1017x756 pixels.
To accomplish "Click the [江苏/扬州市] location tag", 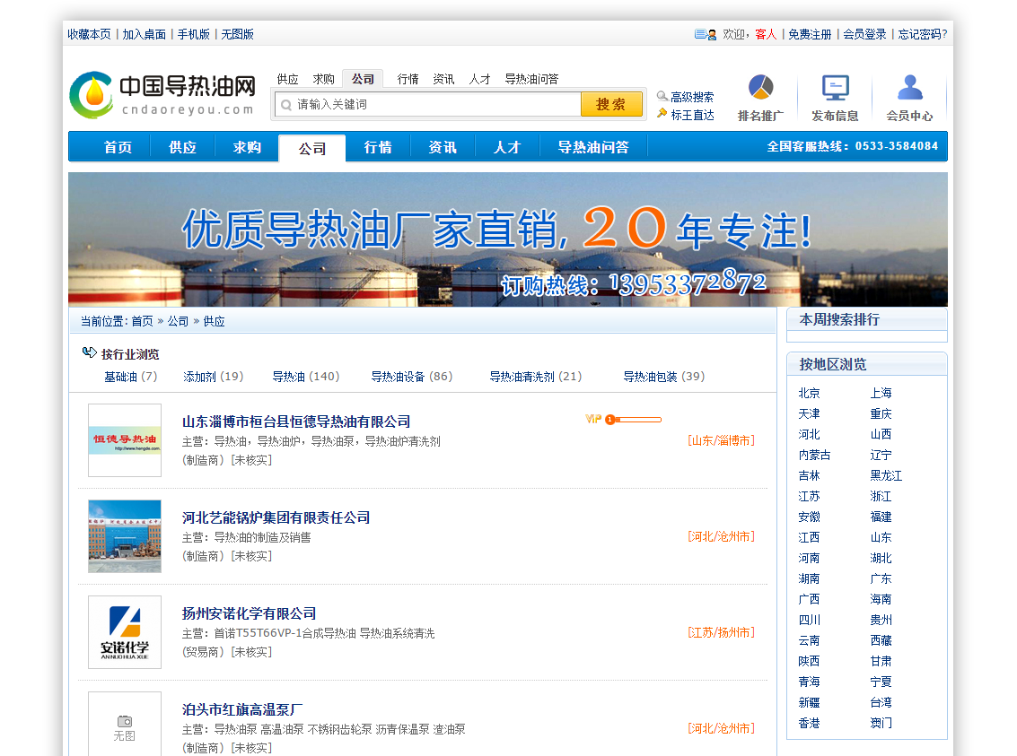I will click(722, 632).
